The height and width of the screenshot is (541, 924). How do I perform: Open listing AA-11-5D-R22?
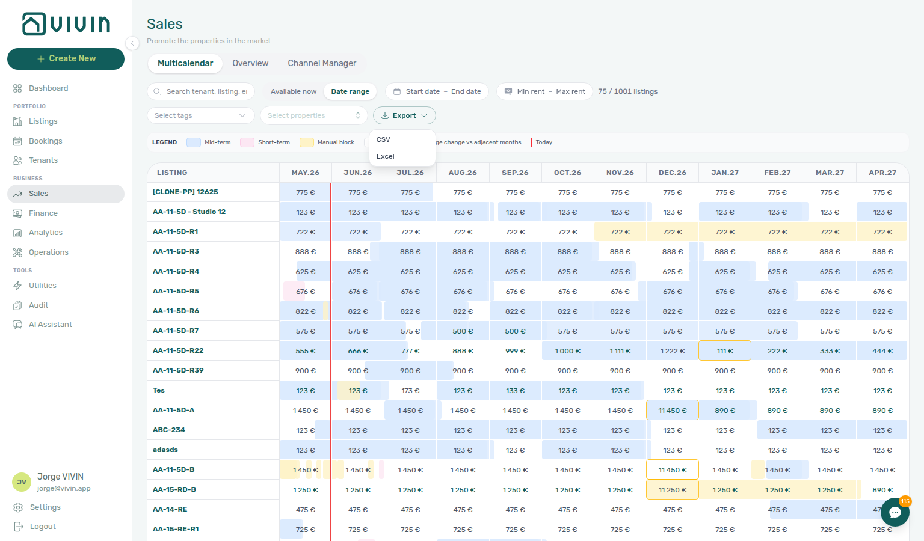pos(178,350)
